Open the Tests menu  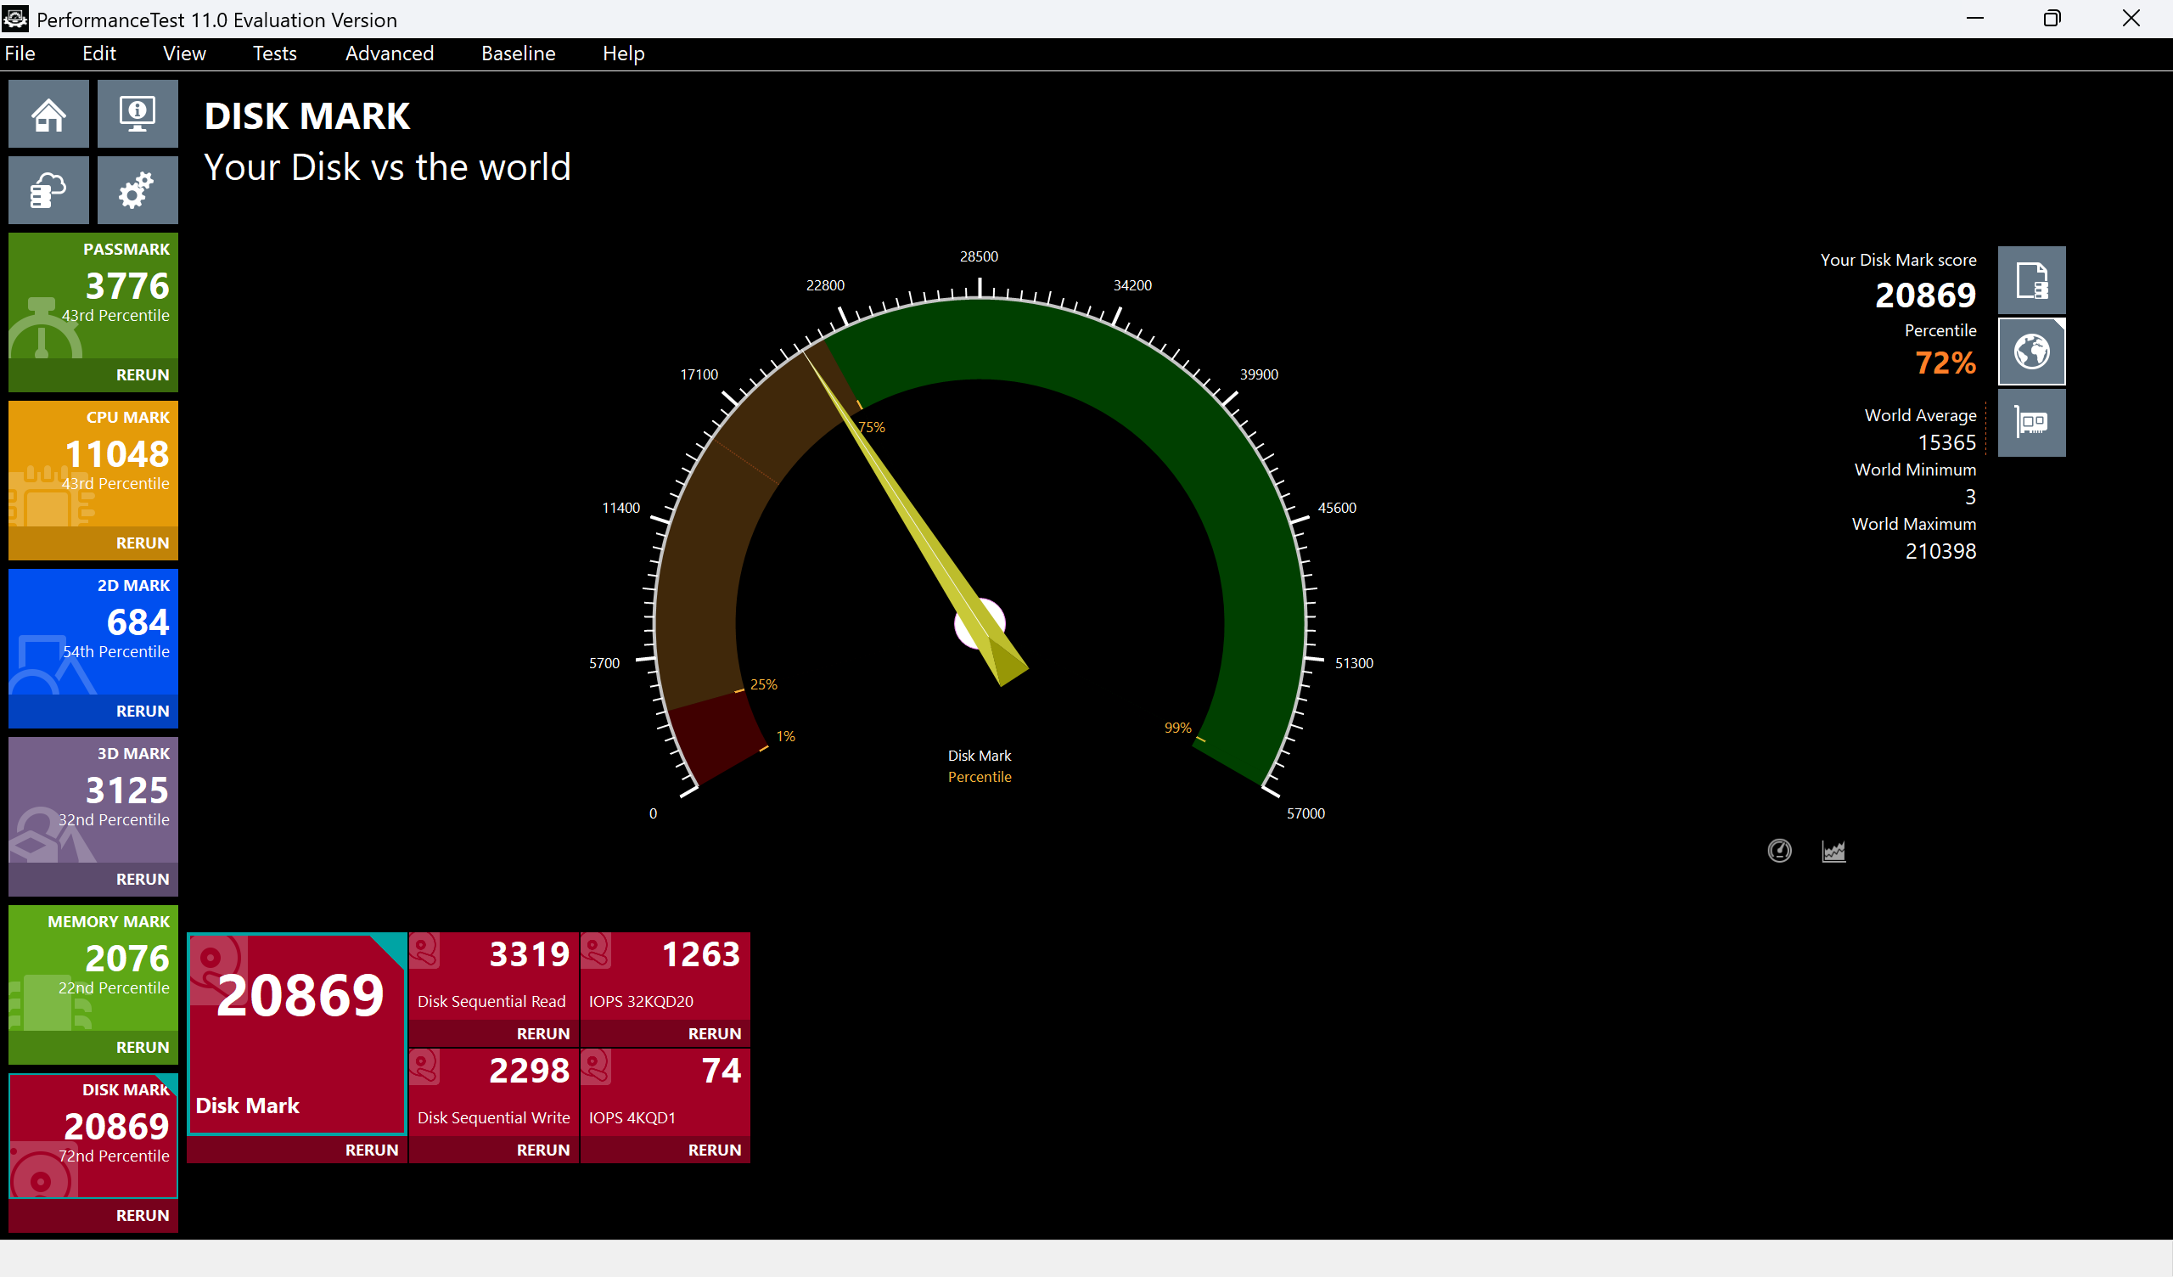(x=274, y=53)
